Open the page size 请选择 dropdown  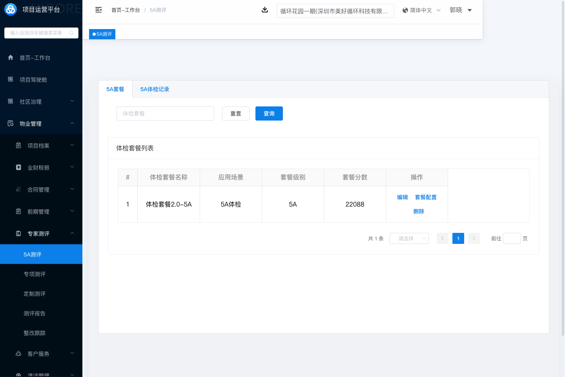coord(409,238)
